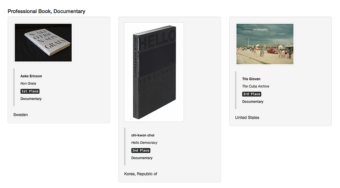Click the Professional Book, Documentary heading
The height and width of the screenshot is (188, 340).
46,11
